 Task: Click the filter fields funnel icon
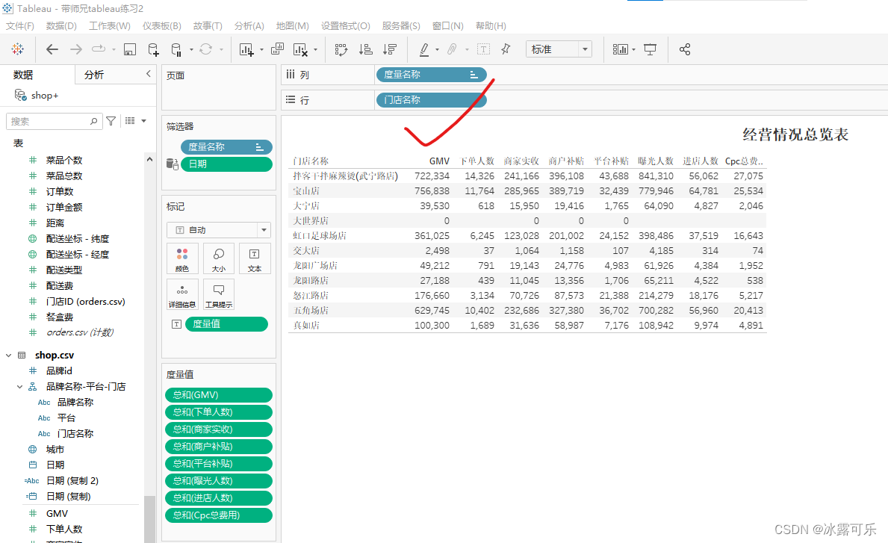click(111, 121)
